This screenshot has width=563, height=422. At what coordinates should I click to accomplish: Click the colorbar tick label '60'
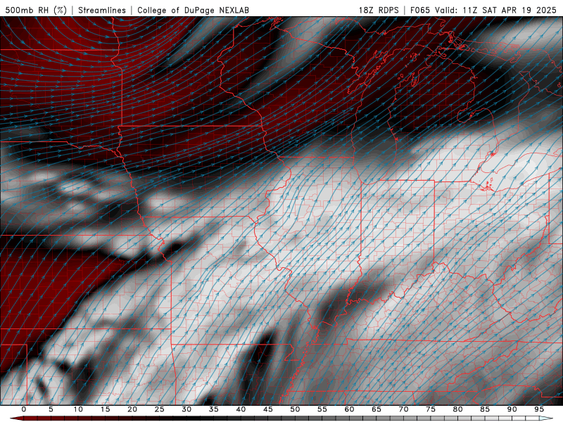point(349,409)
